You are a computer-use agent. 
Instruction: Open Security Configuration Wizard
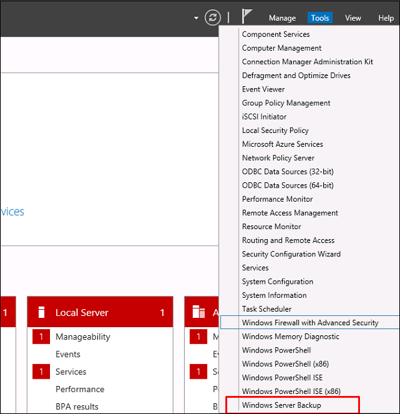(291, 254)
